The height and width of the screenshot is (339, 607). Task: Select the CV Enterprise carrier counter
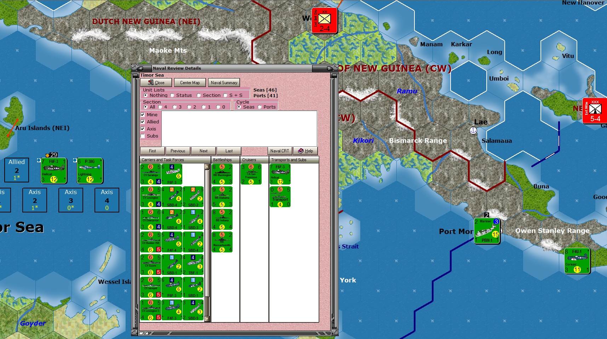pyautogui.click(x=151, y=220)
